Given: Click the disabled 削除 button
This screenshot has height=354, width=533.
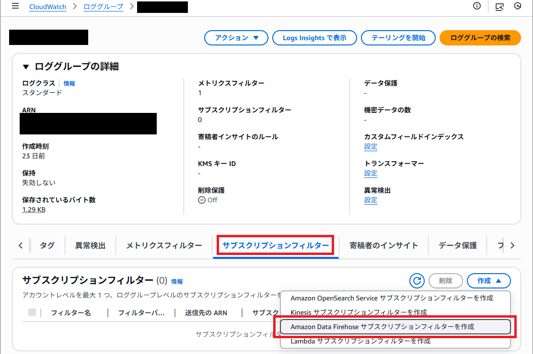Looking at the screenshot, I should click(x=446, y=281).
